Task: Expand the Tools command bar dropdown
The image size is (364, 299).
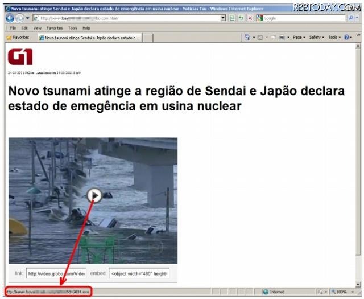Action: click(x=334, y=37)
